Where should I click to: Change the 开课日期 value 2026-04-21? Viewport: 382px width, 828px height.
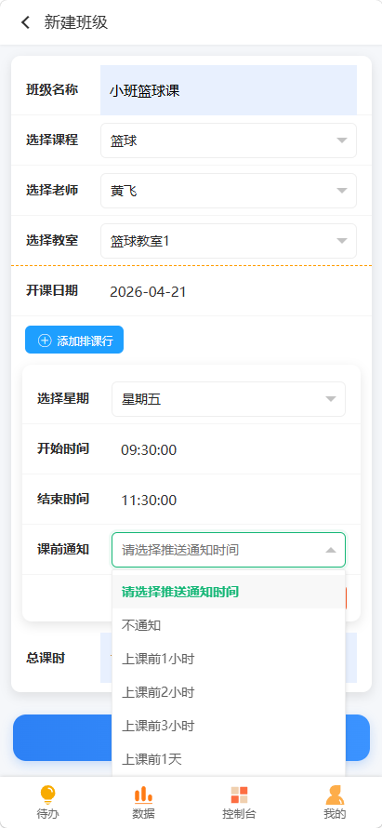pos(149,291)
